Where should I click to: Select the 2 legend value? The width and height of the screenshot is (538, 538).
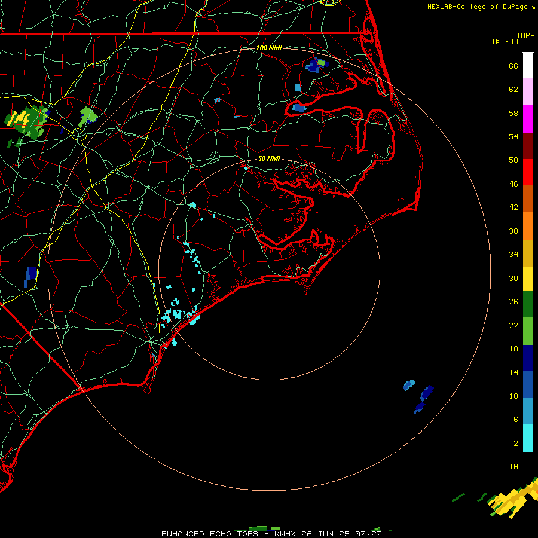tap(516, 444)
